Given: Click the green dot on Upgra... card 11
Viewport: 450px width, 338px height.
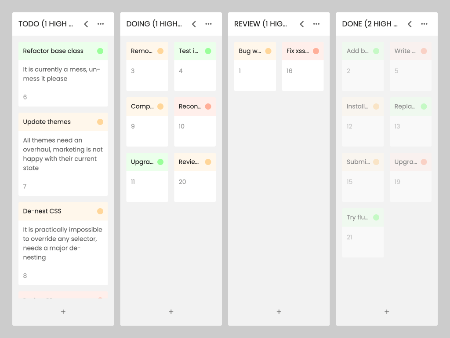Looking at the screenshot, I should coord(160,162).
